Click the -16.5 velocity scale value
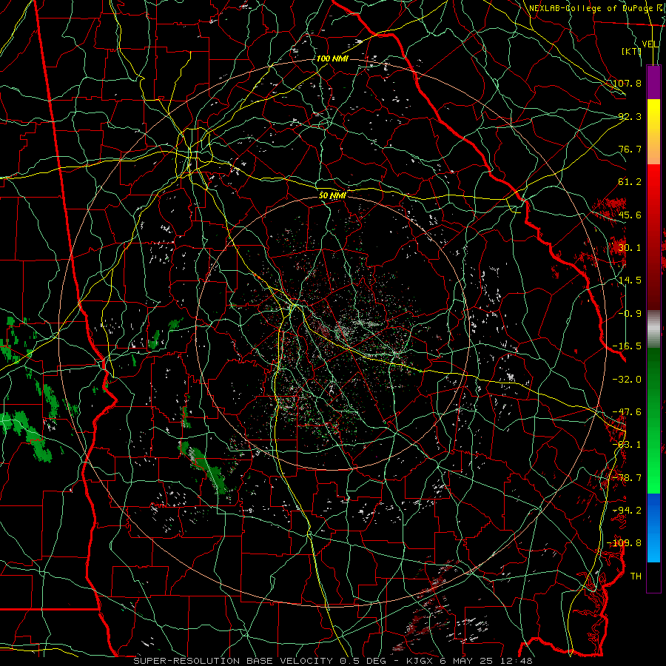Image resolution: width=666 pixels, height=666 pixels. tap(628, 346)
